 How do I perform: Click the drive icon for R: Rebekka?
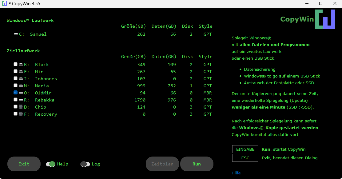[21, 100]
